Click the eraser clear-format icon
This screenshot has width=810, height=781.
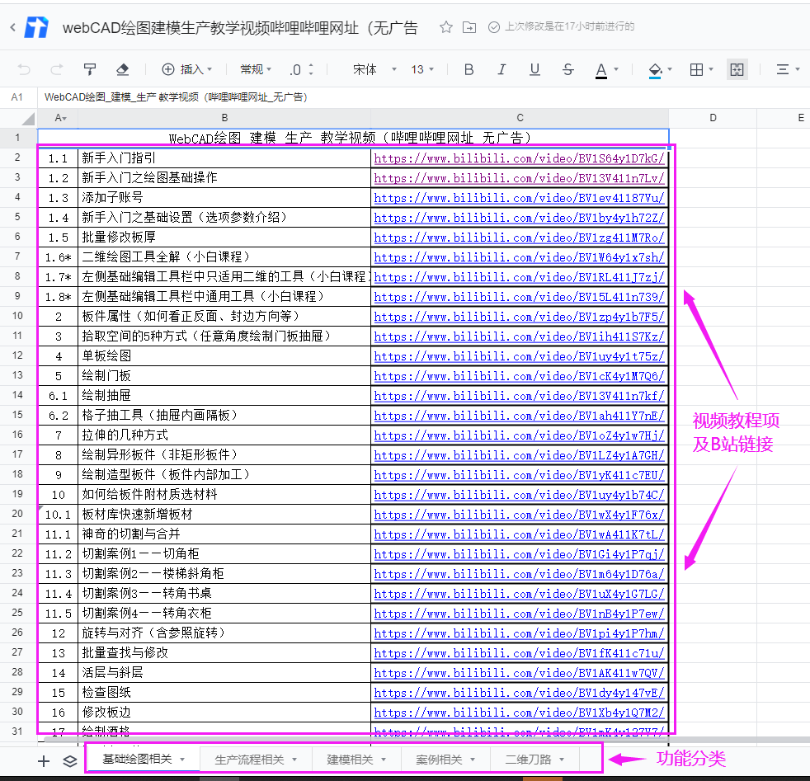coord(123,69)
